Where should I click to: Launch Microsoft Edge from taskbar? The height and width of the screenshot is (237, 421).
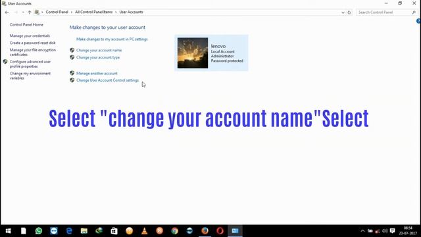click(x=69, y=231)
